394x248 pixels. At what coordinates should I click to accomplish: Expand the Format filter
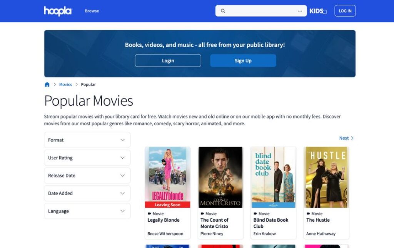point(87,140)
